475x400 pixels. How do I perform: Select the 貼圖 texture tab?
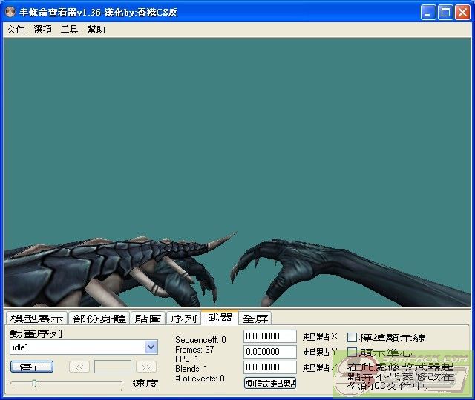pos(148,319)
